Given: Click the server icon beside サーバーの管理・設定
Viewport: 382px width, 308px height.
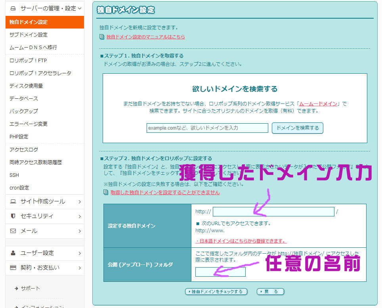Looking at the screenshot, I should [13, 8].
